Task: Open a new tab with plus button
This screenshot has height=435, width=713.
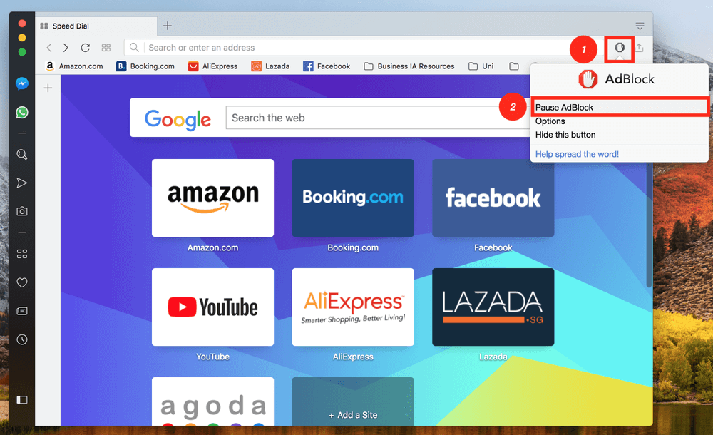Action: (168, 26)
